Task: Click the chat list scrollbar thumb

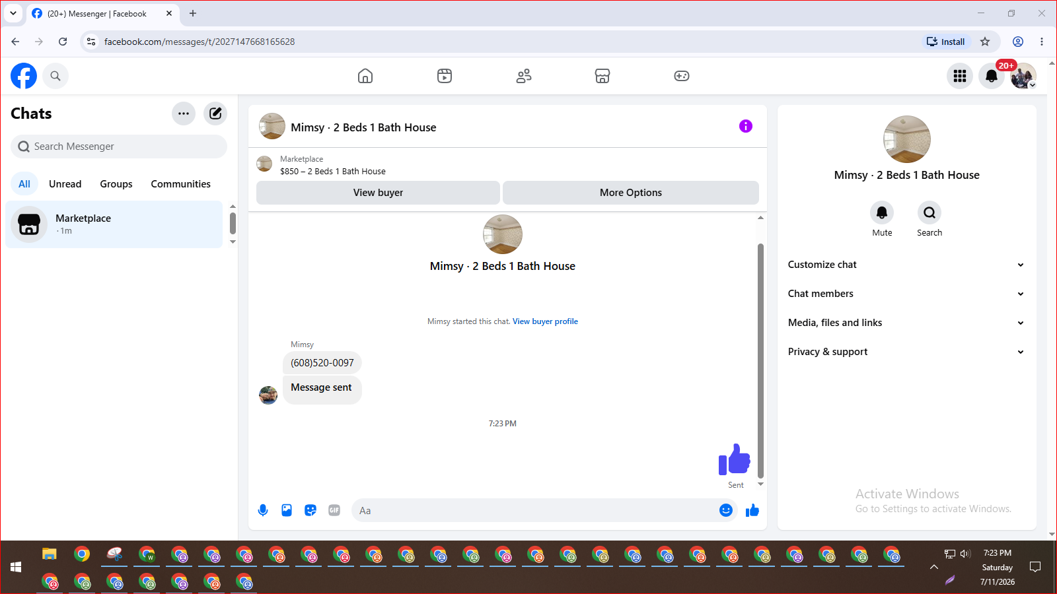Action: point(233,223)
